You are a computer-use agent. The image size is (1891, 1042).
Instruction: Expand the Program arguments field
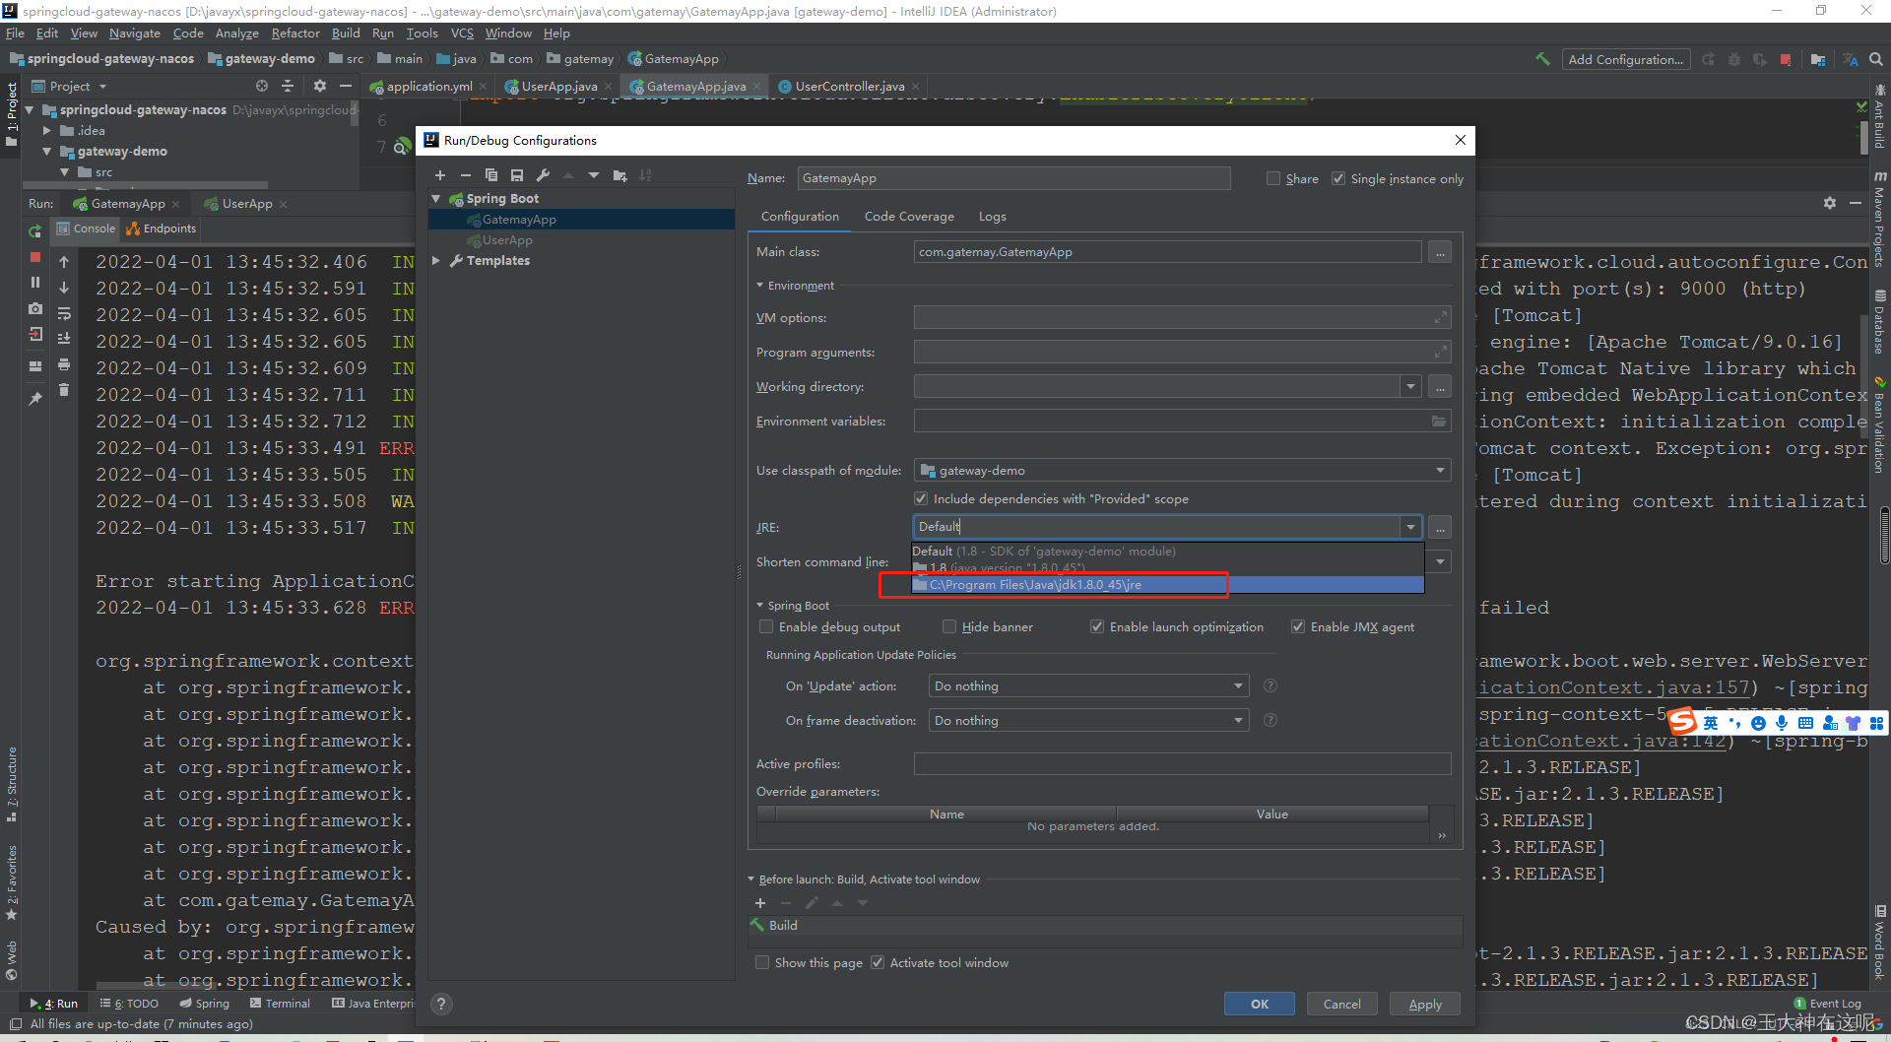coord(1441,352)
